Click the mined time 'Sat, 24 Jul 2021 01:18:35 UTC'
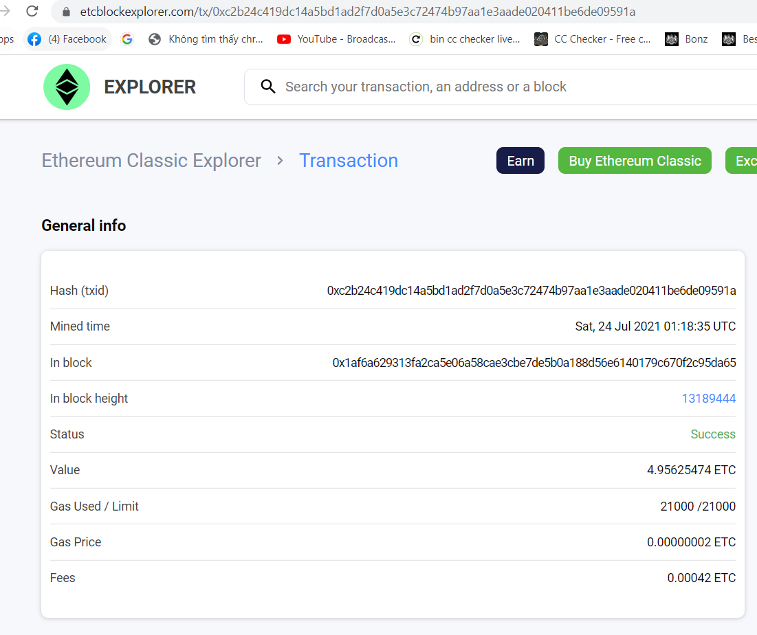 coord(656,326)
